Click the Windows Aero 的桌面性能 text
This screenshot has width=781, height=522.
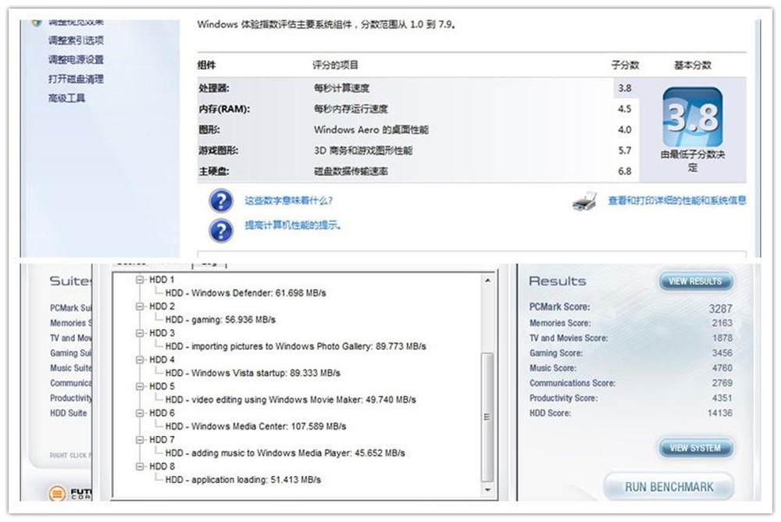click(371, 130)
